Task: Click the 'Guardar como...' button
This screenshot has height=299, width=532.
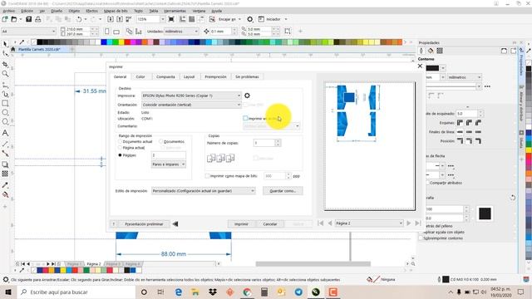Action: click(x=283, y=191)
